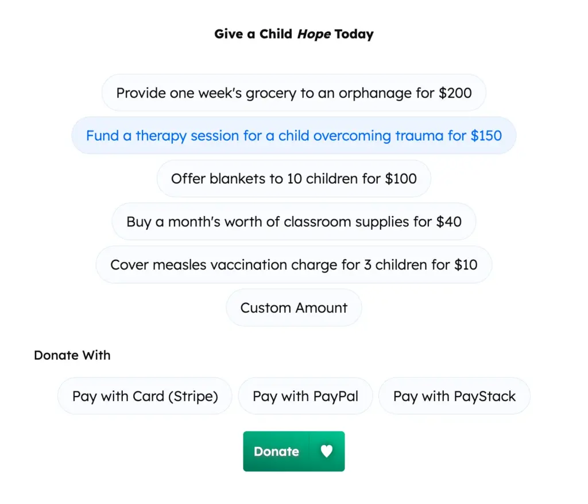Click '$10' in the vaccination option
588x504 pixels.
tap(465, 265)
